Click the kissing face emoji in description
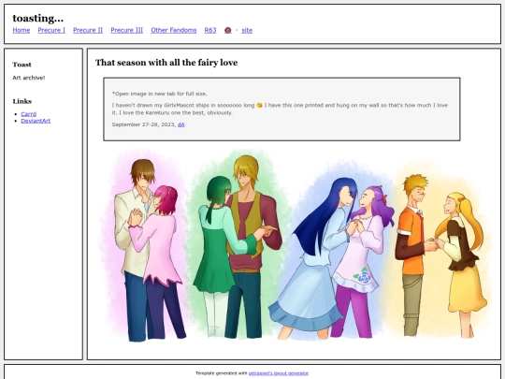This screenshot has height=379, width=505. 259,106
